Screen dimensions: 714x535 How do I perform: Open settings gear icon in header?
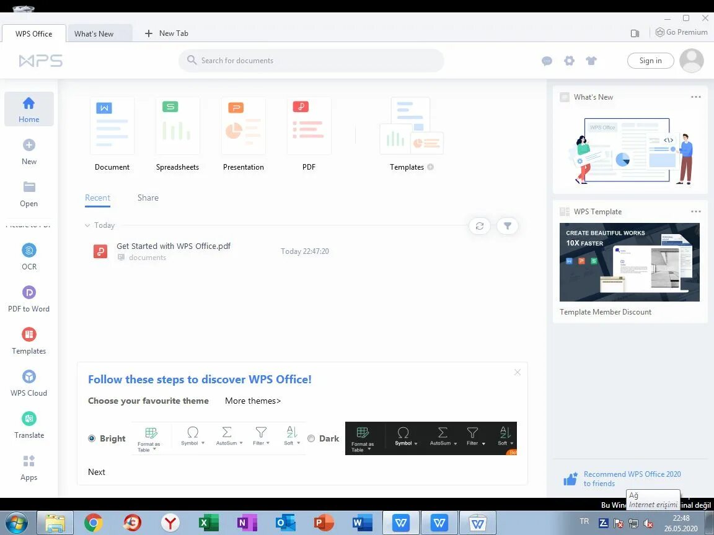point(569,61)
